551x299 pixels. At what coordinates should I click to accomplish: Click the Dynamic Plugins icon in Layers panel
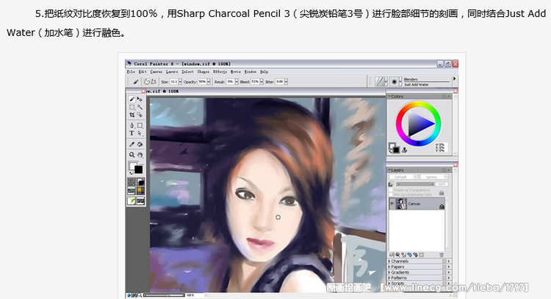(x=397, y=255)
